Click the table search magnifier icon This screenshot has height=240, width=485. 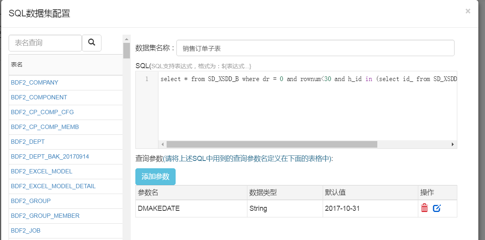point(92,43)
